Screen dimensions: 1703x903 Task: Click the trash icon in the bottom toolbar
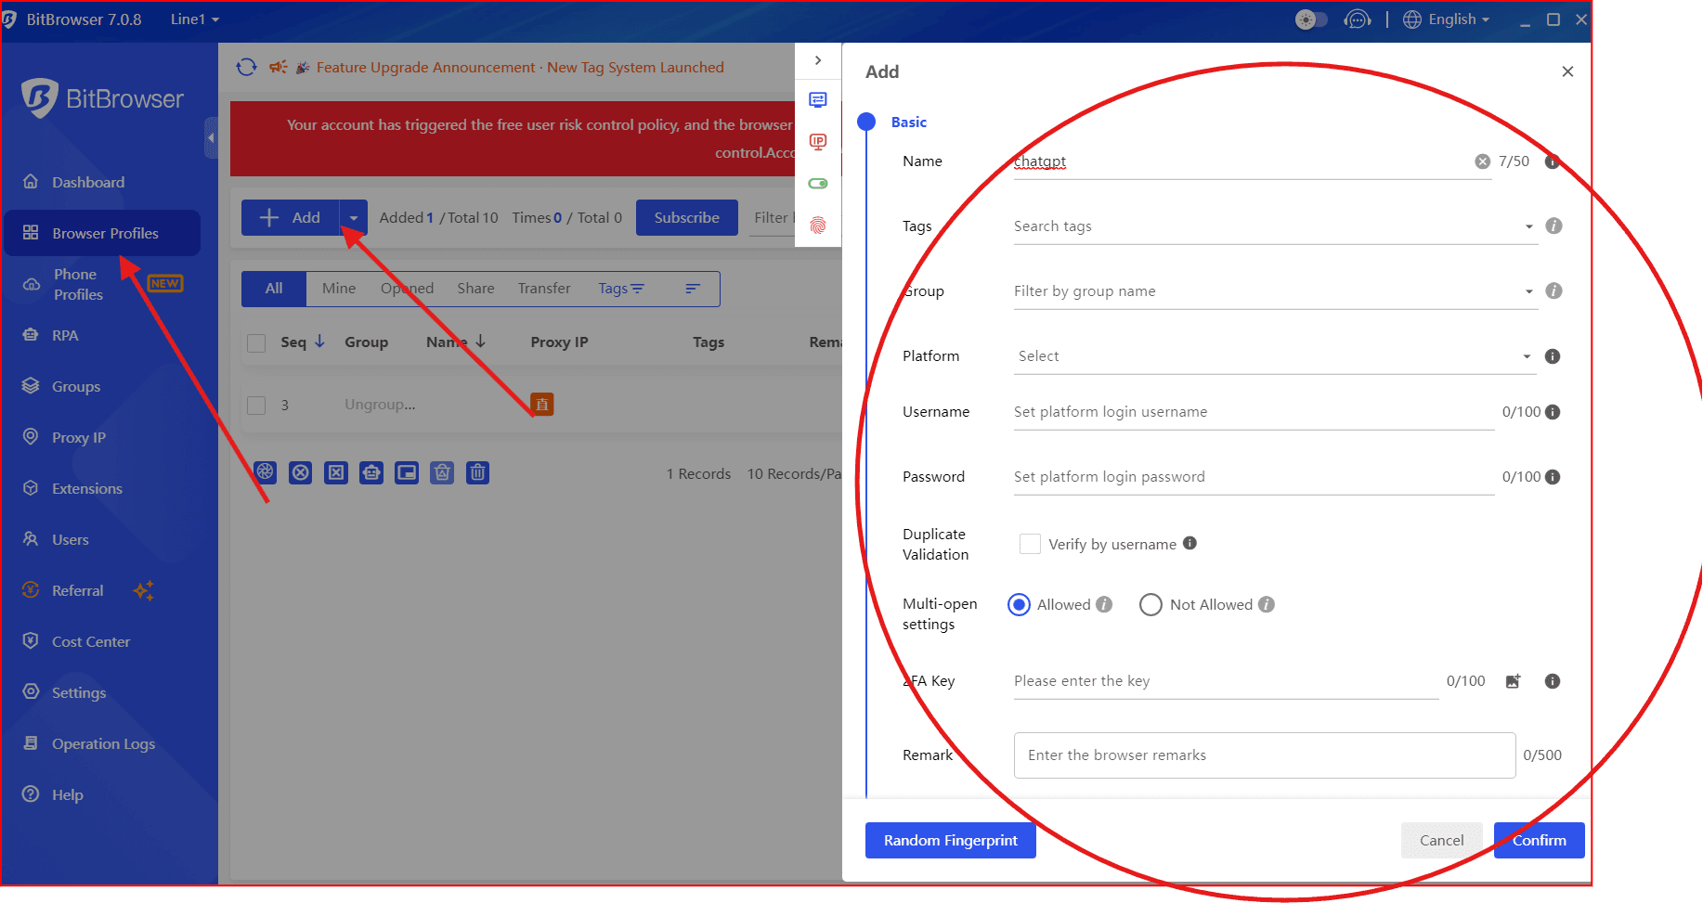pyautogui.click(x=477, y=472)
